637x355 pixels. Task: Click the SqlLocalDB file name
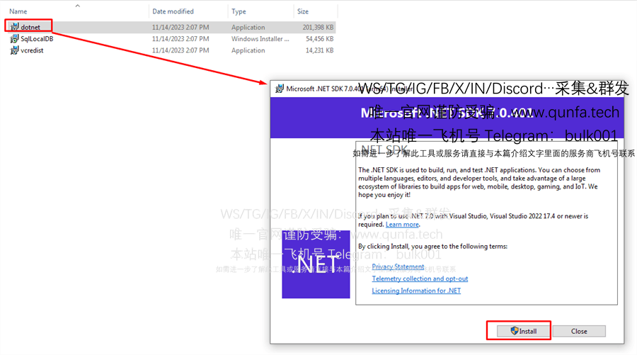(37, 39)
